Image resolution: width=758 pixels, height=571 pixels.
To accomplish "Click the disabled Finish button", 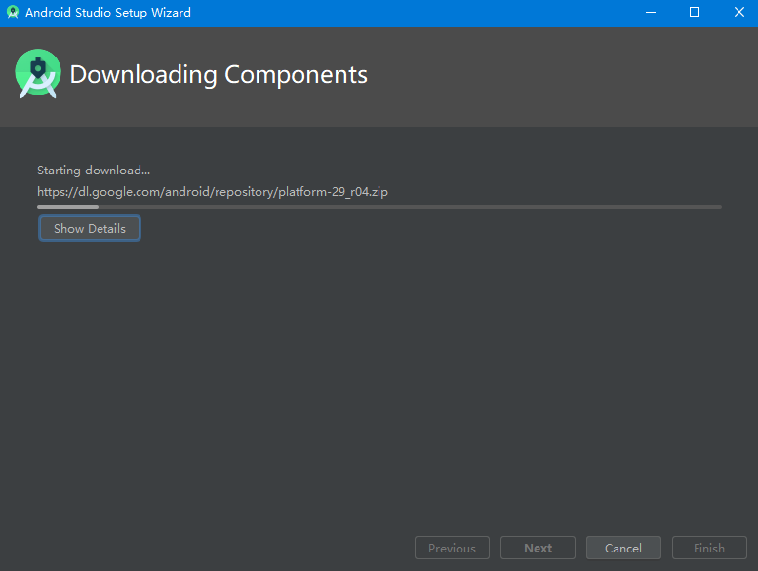I will pos(709,548).
